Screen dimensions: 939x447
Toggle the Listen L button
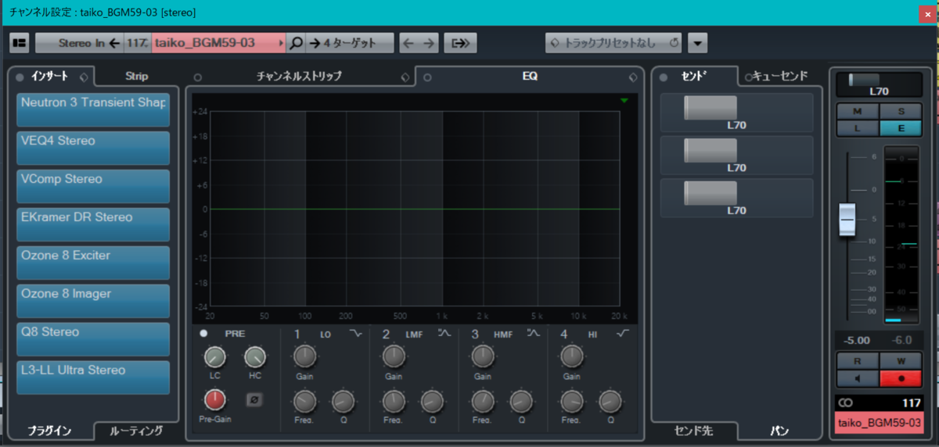(x=858, y=128)
